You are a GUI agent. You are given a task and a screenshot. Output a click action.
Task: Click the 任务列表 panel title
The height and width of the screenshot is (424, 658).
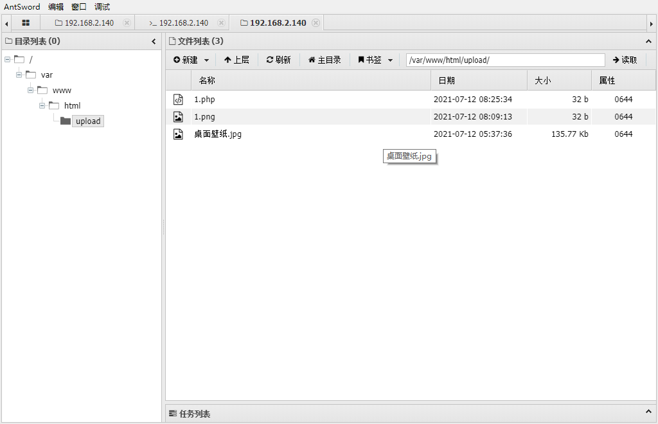coord(194,414)
